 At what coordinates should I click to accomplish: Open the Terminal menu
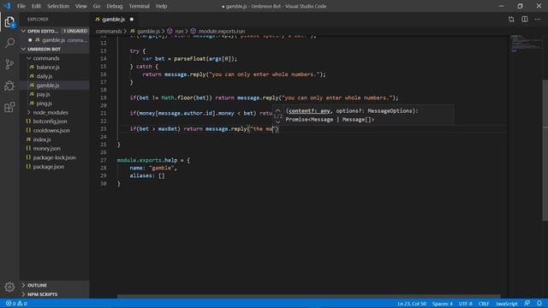pyautogui.click(x=139, y=6)
